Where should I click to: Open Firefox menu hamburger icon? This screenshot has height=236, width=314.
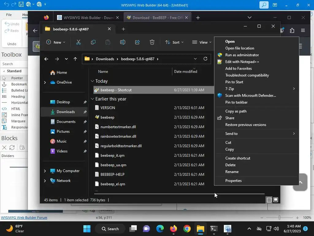[x=303, y=30]
